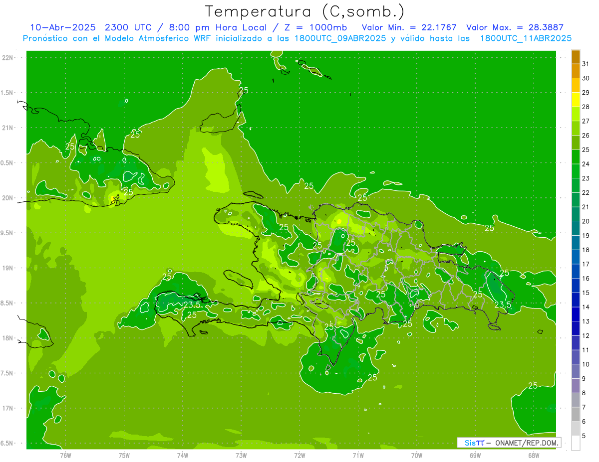Image resolution: width=599 pixels, height=462 pixels.
Task: Click the "19N" latitude axis label
Action: tap(7, 268)
